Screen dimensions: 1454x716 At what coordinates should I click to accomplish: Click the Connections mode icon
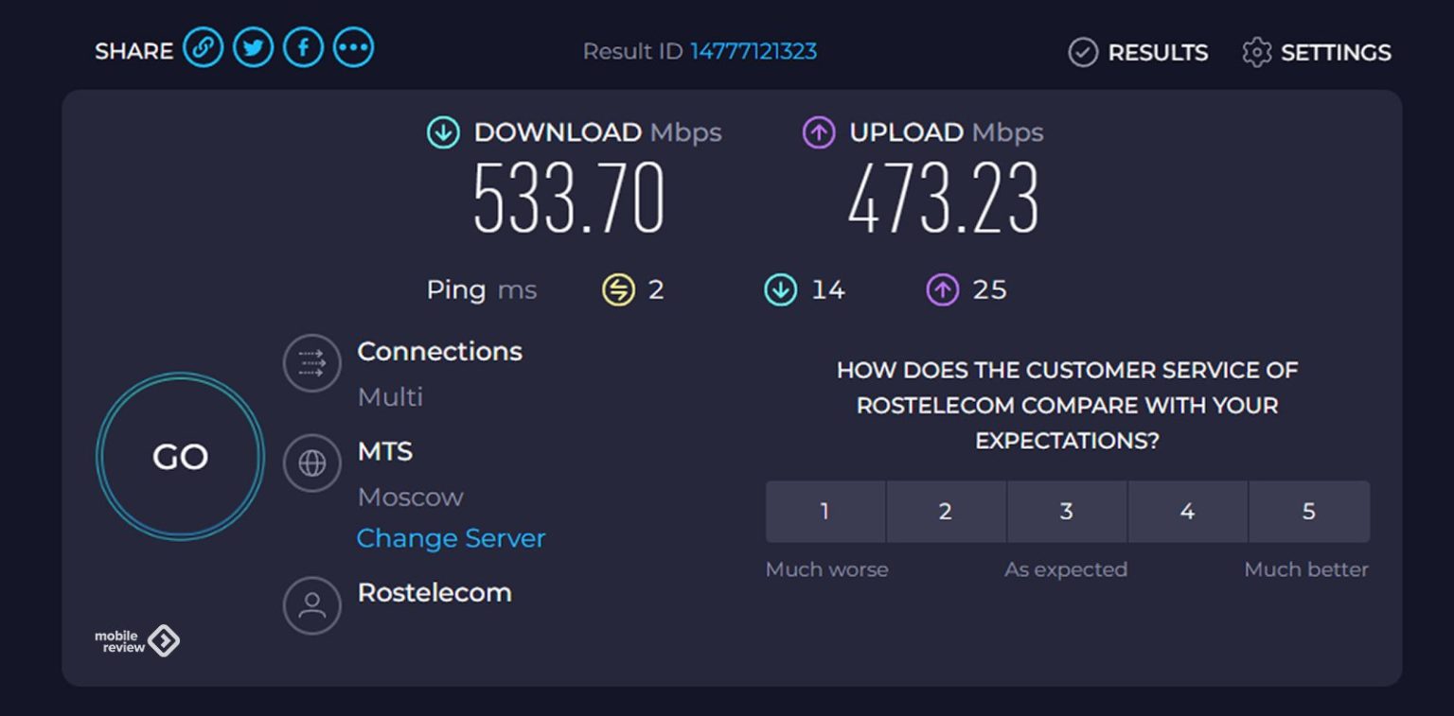[x=311, y=363]
